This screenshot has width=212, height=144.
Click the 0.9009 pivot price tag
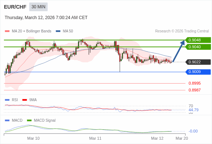click(198, 72)
